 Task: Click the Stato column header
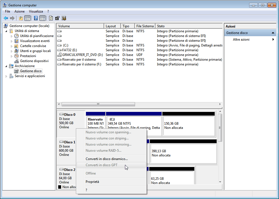[x=161, y=26]
